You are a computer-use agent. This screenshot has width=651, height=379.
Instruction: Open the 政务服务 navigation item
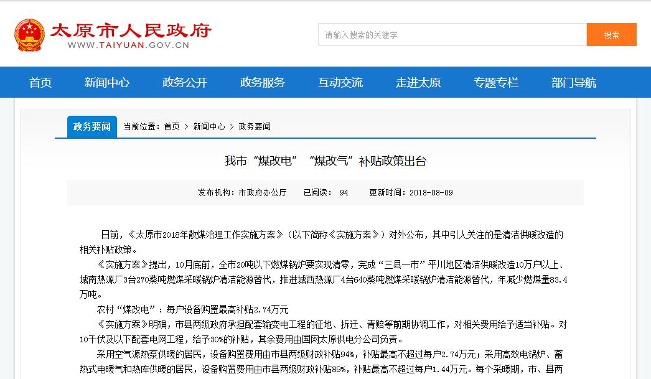click(263, 82)
